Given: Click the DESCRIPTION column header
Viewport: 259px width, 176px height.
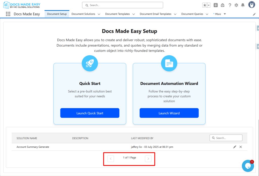Looking at the screenshot, I should point(80,138).
